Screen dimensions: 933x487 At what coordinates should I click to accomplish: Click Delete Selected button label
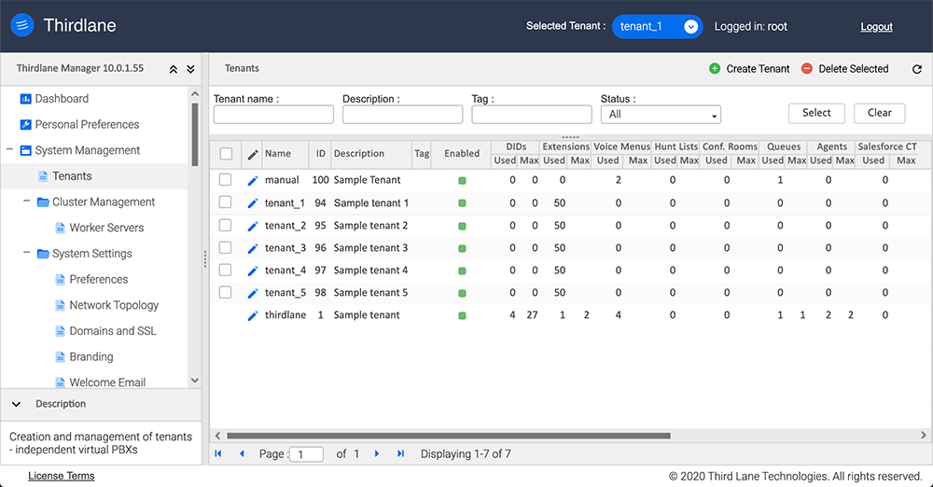[x=854, y=68]
